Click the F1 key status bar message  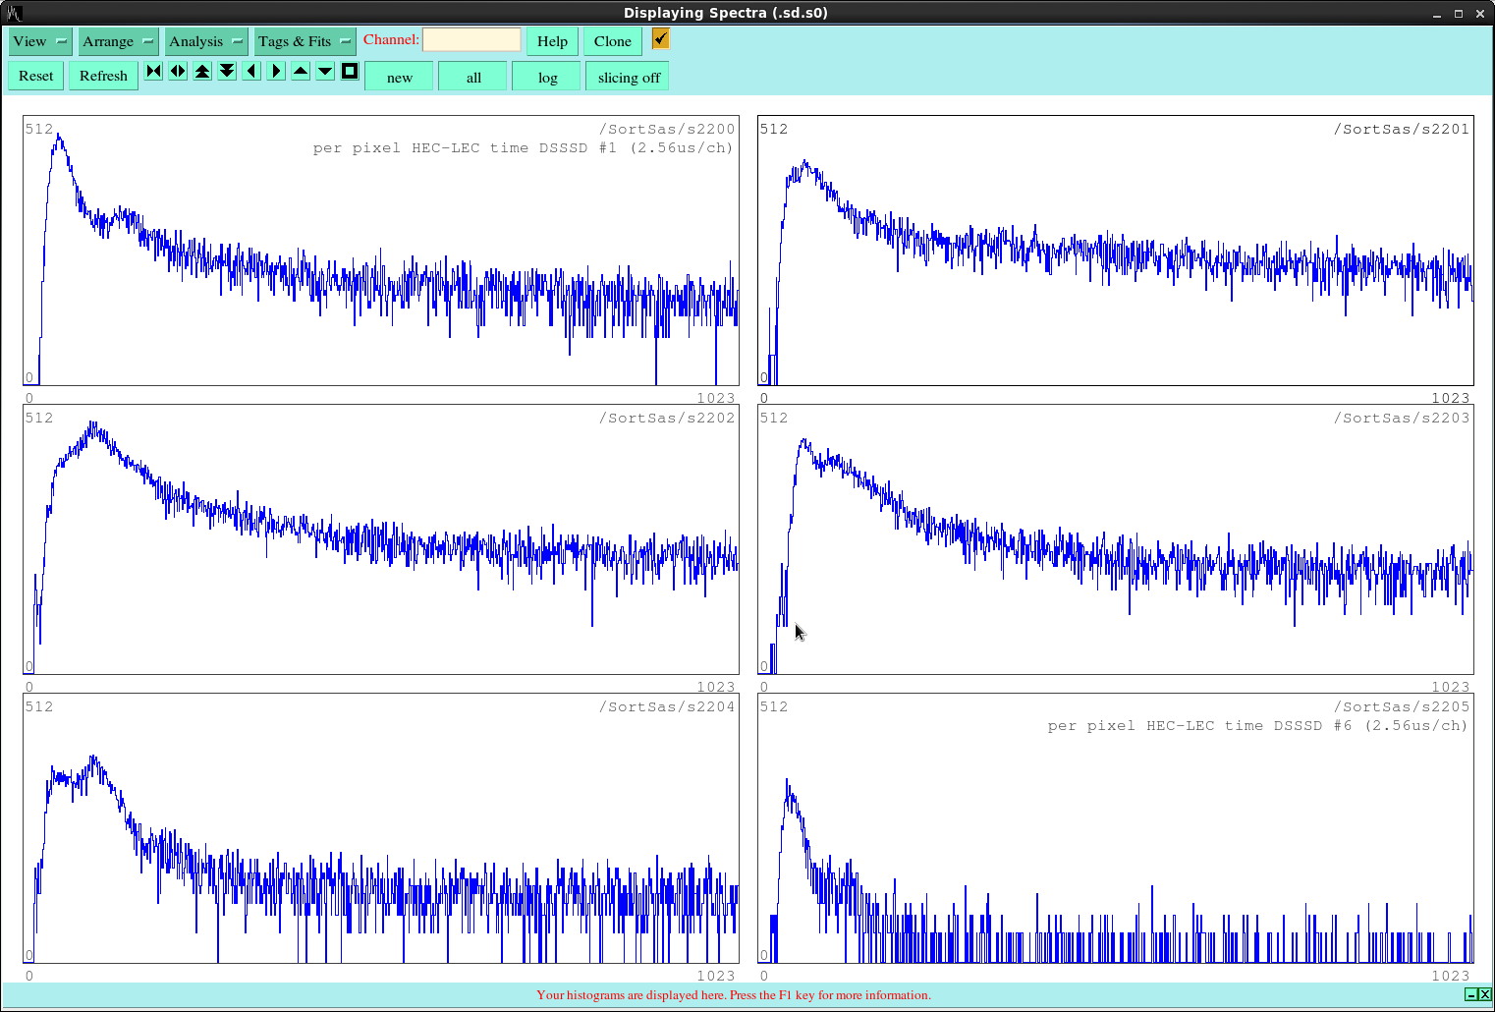coord(734,995)
